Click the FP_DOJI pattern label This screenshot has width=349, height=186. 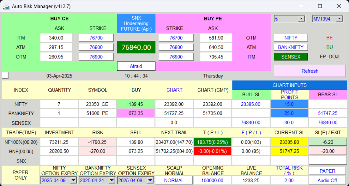330,57
